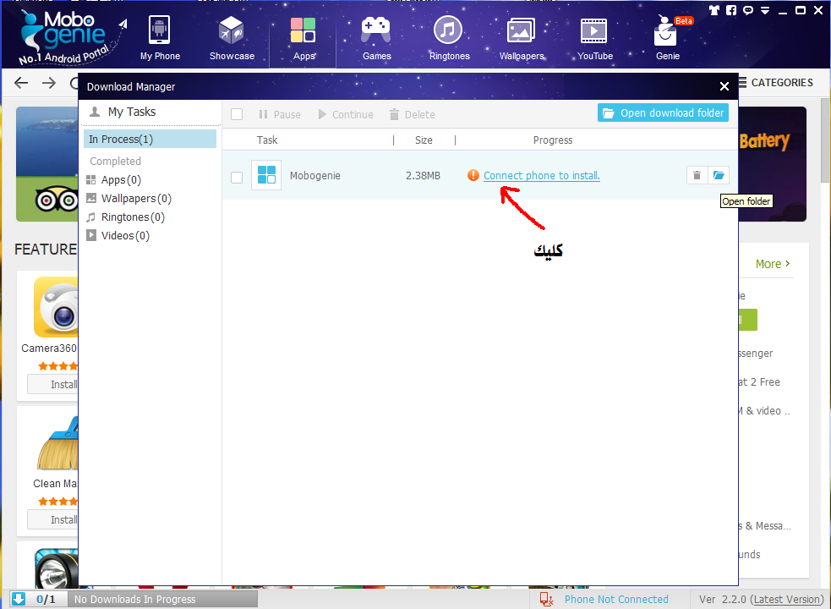Viewport: 831px width, 609px height.
Task: Click the Size column header
Action: pos(424,140)
